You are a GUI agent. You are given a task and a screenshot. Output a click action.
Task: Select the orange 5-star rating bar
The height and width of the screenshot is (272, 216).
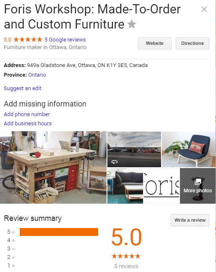[59, 232]
